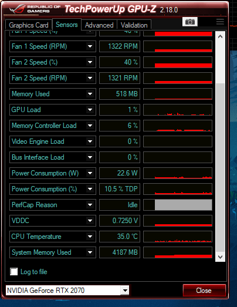Open the NVIDIA GeForce RTX 2070 selector
The height and width of the screenshot is (307, 237).
click(x=67, y=291)
